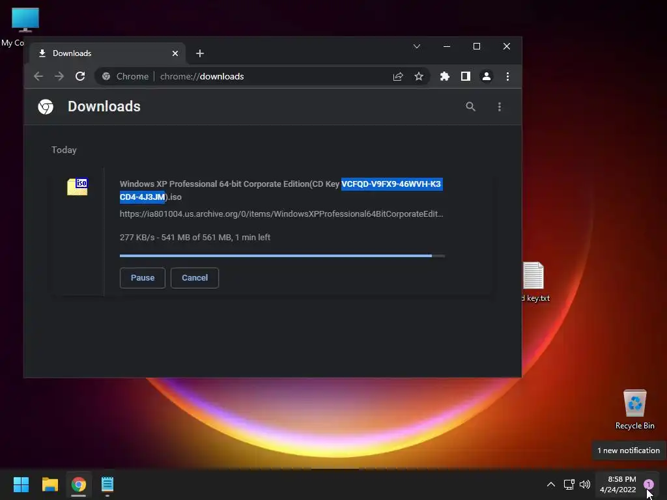667x500 pixels.
Task: Open File Explorer from taskbar
Action: tap(50, 484)
